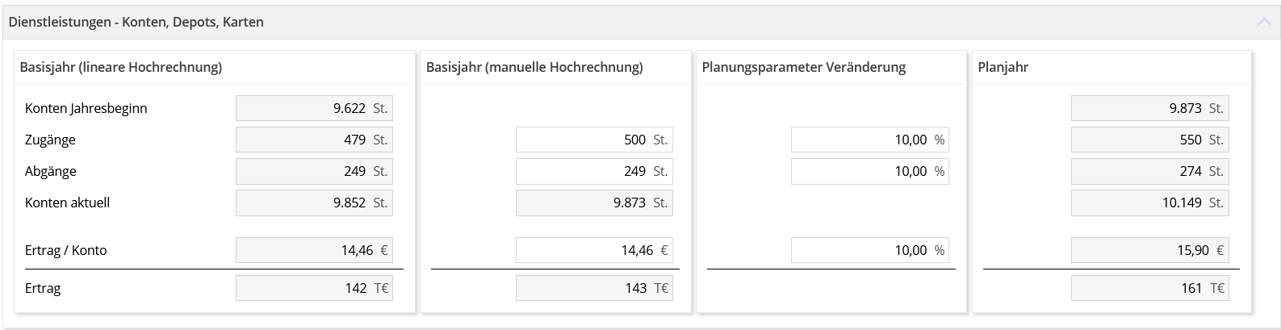Viewport: 1281px width, 330px height.
Task: Select the linear Konten aktuell field showing 9.852
Action: (x=313, y=203)
